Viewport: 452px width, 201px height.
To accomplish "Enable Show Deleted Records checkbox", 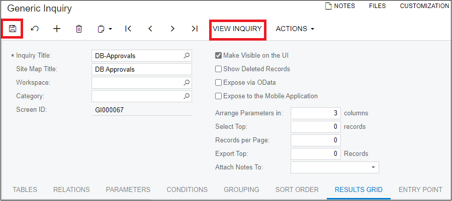I will pyautogui.click(x=219, y=69).
